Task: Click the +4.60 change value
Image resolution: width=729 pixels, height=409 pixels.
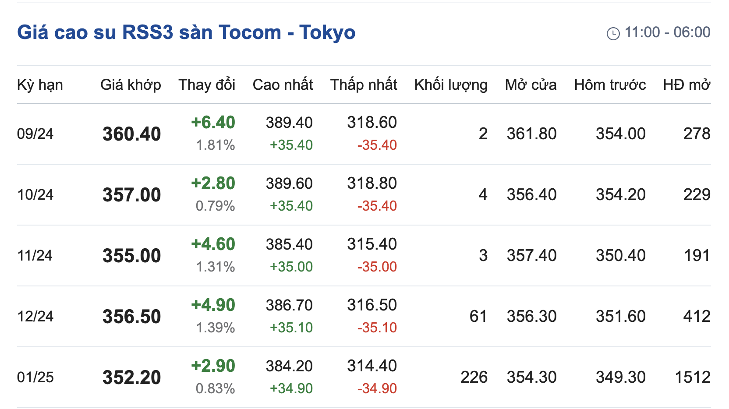Action: (213, 244)
